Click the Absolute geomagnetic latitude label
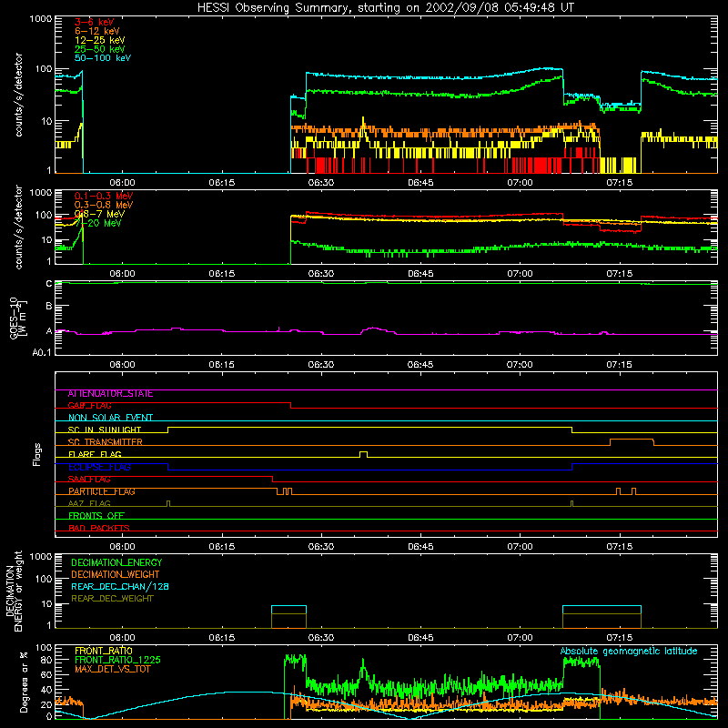This screenshot has height=728, width=728. [629, 651]
